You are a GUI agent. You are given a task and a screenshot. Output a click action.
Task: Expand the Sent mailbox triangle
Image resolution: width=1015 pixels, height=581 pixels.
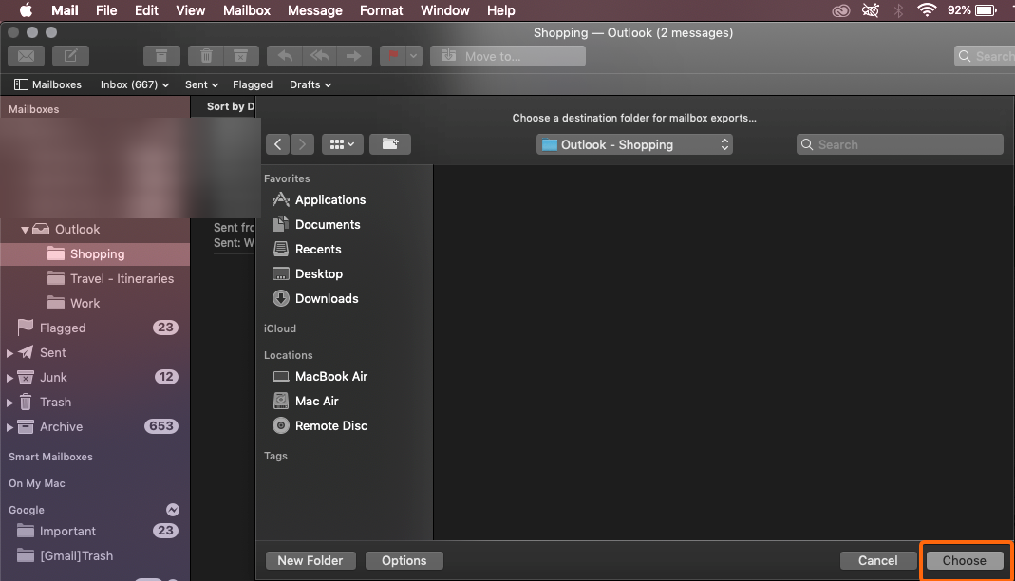pyautogui.click(x=9, y=353)
